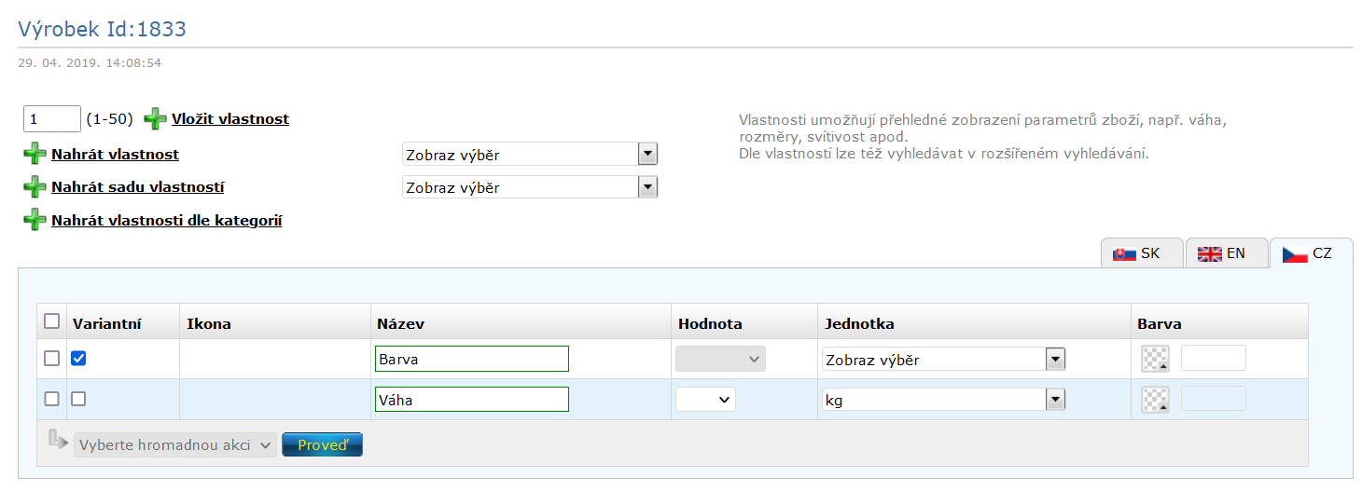
Task: Click the Slovak flag icon
Action: pos(1124,253)
